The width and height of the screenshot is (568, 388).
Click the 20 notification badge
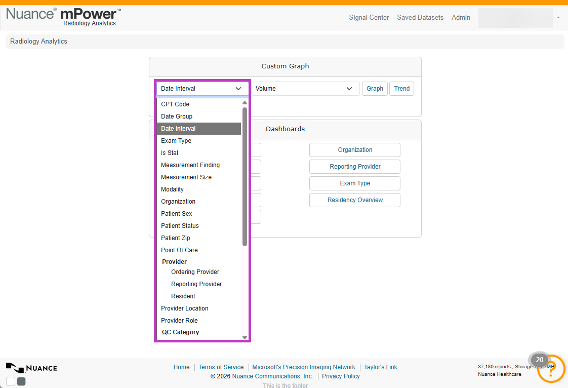539,360
